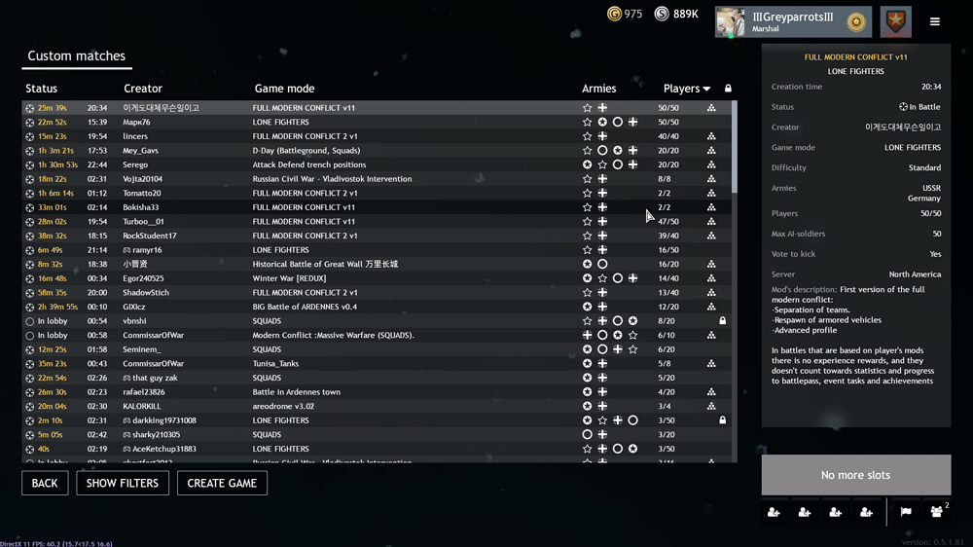Image resolution: width=973 pixels, height=547 pixels.
Task: Select the Custom matches tab
Action: [x=76, y=56]
